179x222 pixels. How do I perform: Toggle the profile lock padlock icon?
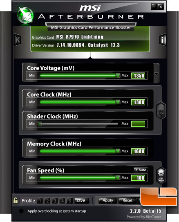15,200
